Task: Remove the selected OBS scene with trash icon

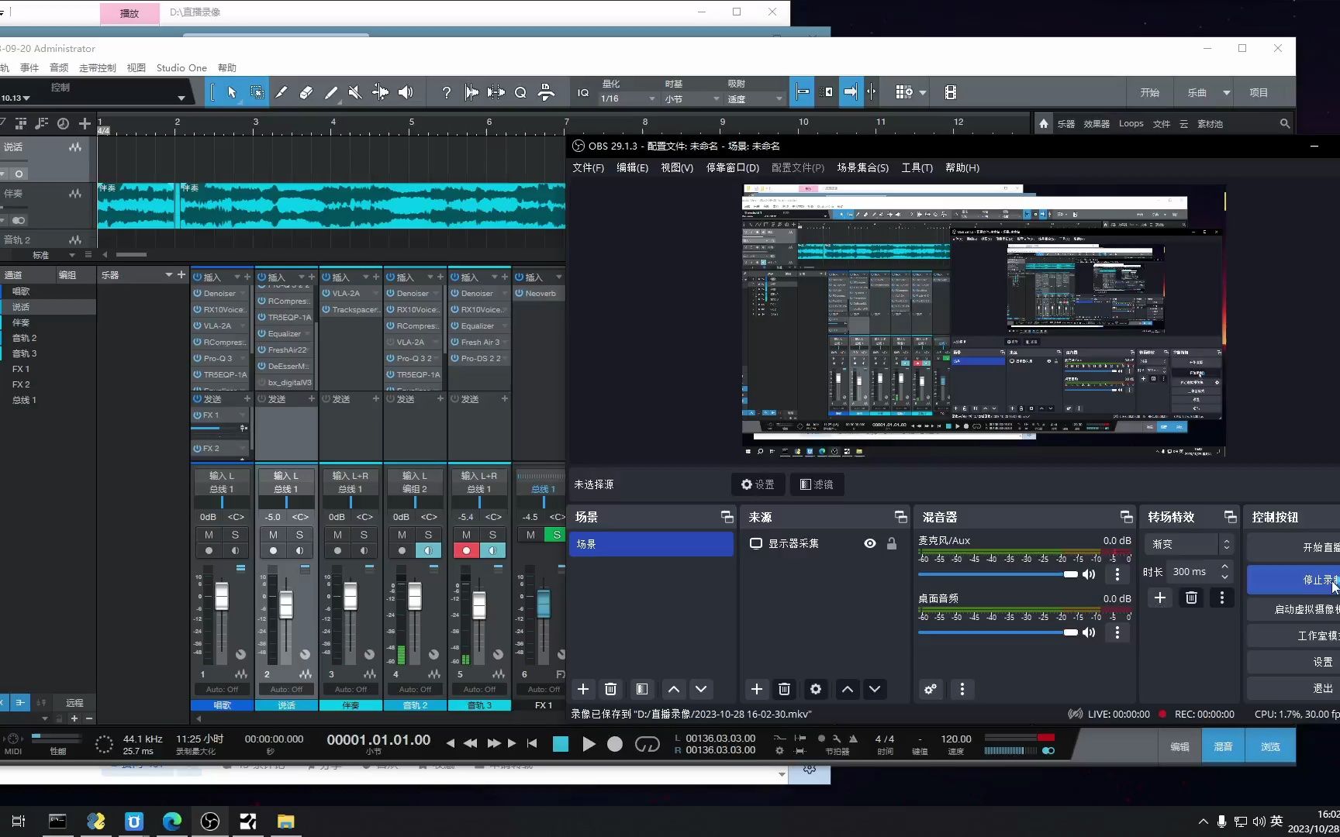Action: 611,689
